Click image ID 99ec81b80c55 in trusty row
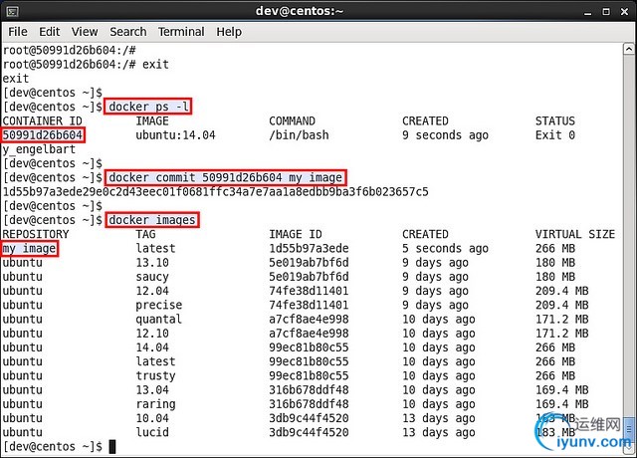 pyautogui.click(x=309, y=376)
